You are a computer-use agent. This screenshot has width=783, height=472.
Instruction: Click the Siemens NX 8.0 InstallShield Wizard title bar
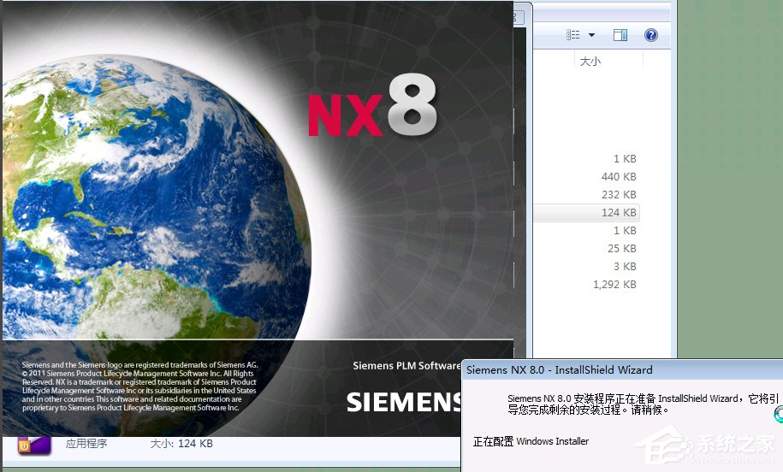tap(622, 370)
